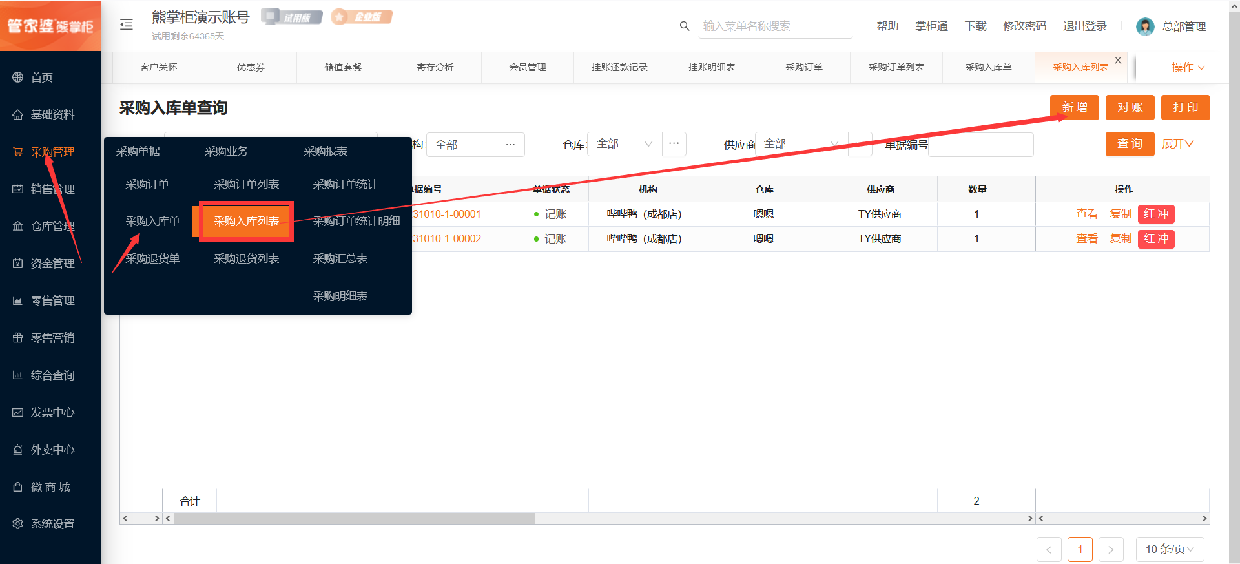The width and height of the screenshot is (1240, 564).
Task: Switch to 采购订单列表 tab
Action: (896, 67)
